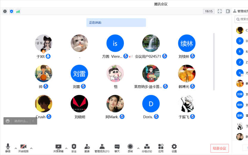The image size is (248, 155).
Task: Click the signal bars beside 方圆 Viere...
Action: tap(131, 56)
